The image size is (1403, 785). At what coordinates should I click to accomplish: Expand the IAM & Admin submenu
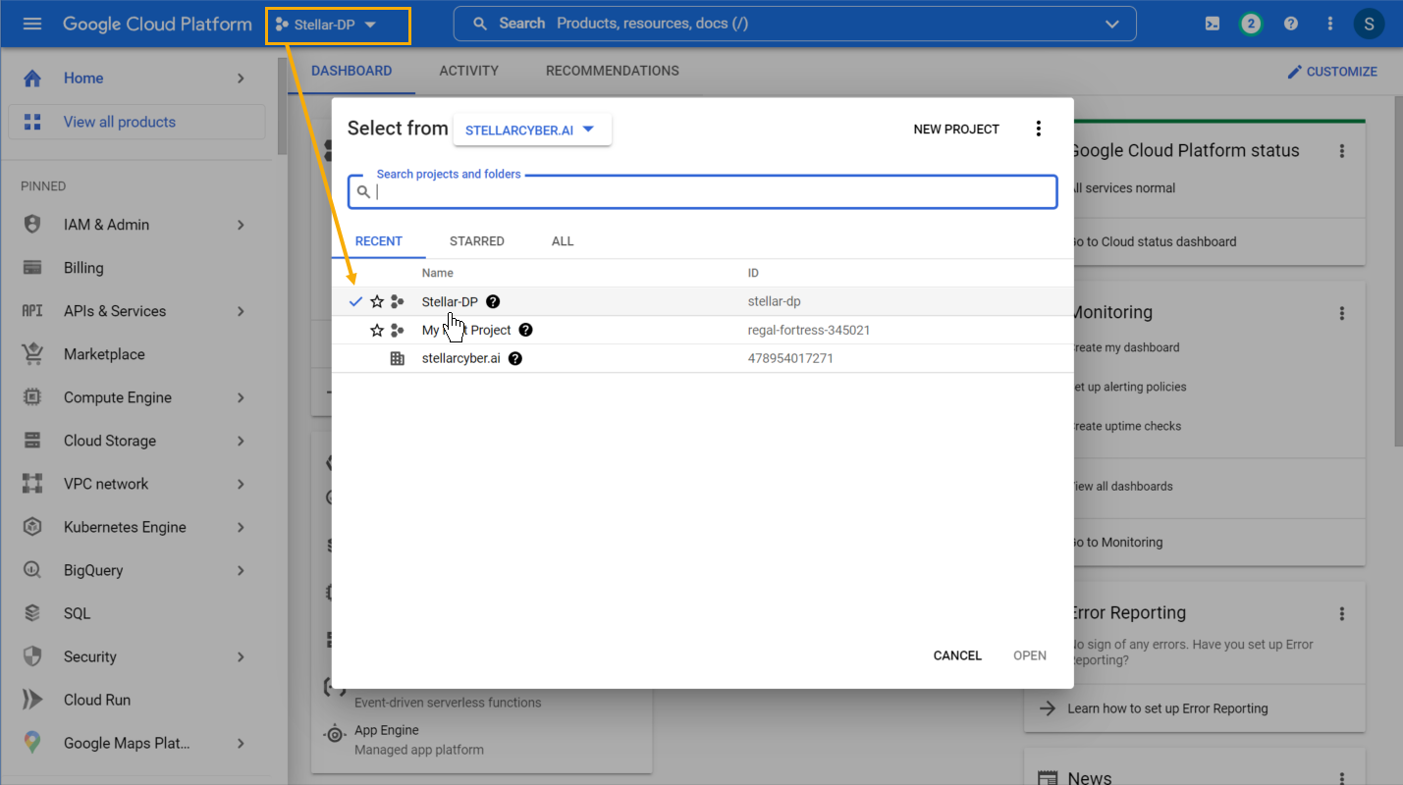pos(241,225)
